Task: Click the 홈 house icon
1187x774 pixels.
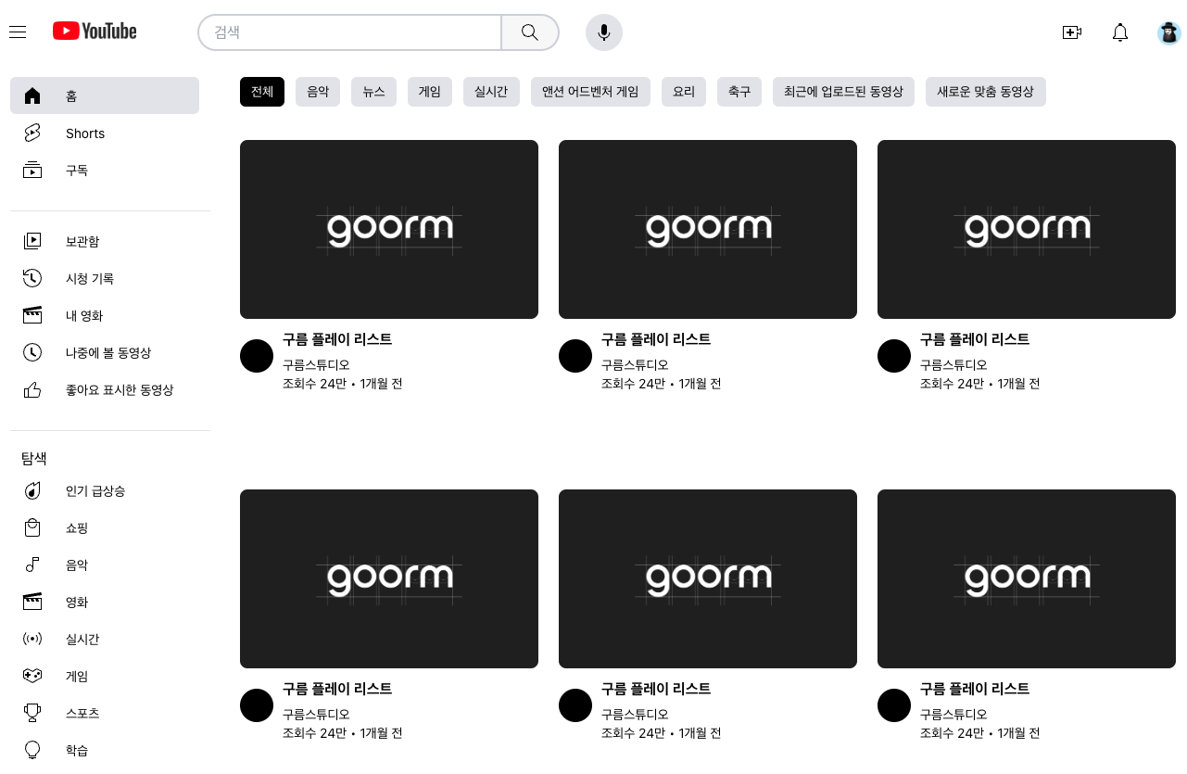Action: [32, 95]
